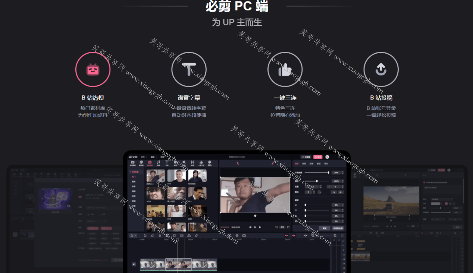
Task: Jump to previous frame in preview
Action: tap(250, 227)
